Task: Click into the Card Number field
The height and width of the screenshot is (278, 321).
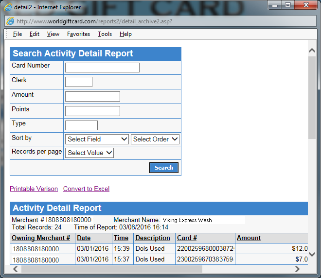Action: 102,68
